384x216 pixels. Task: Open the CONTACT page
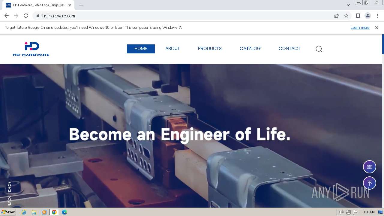(x=289, y=49)
